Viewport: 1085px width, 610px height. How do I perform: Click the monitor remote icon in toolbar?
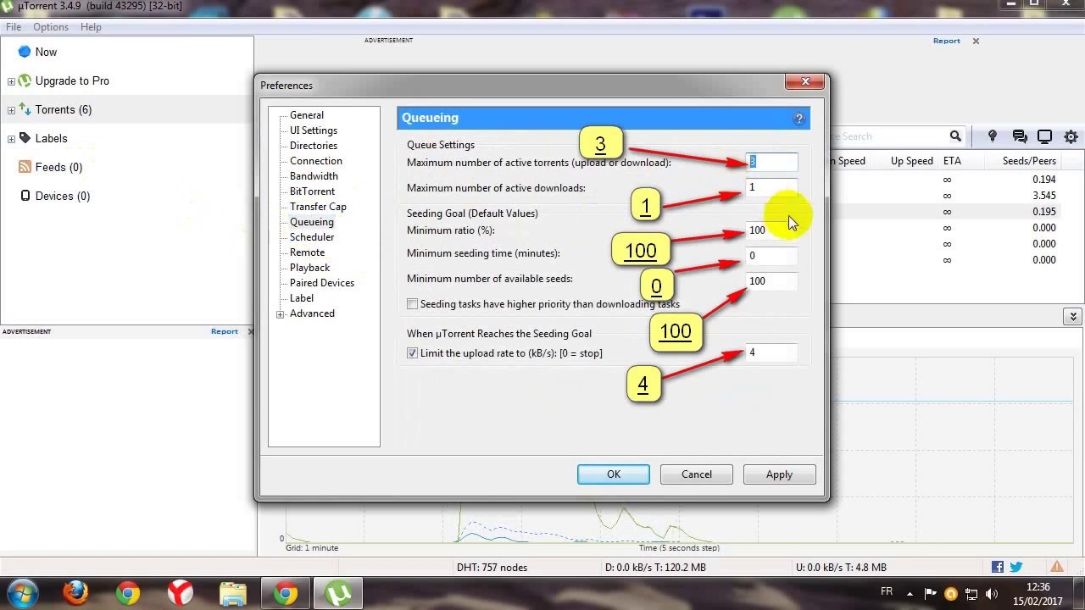1045,136
